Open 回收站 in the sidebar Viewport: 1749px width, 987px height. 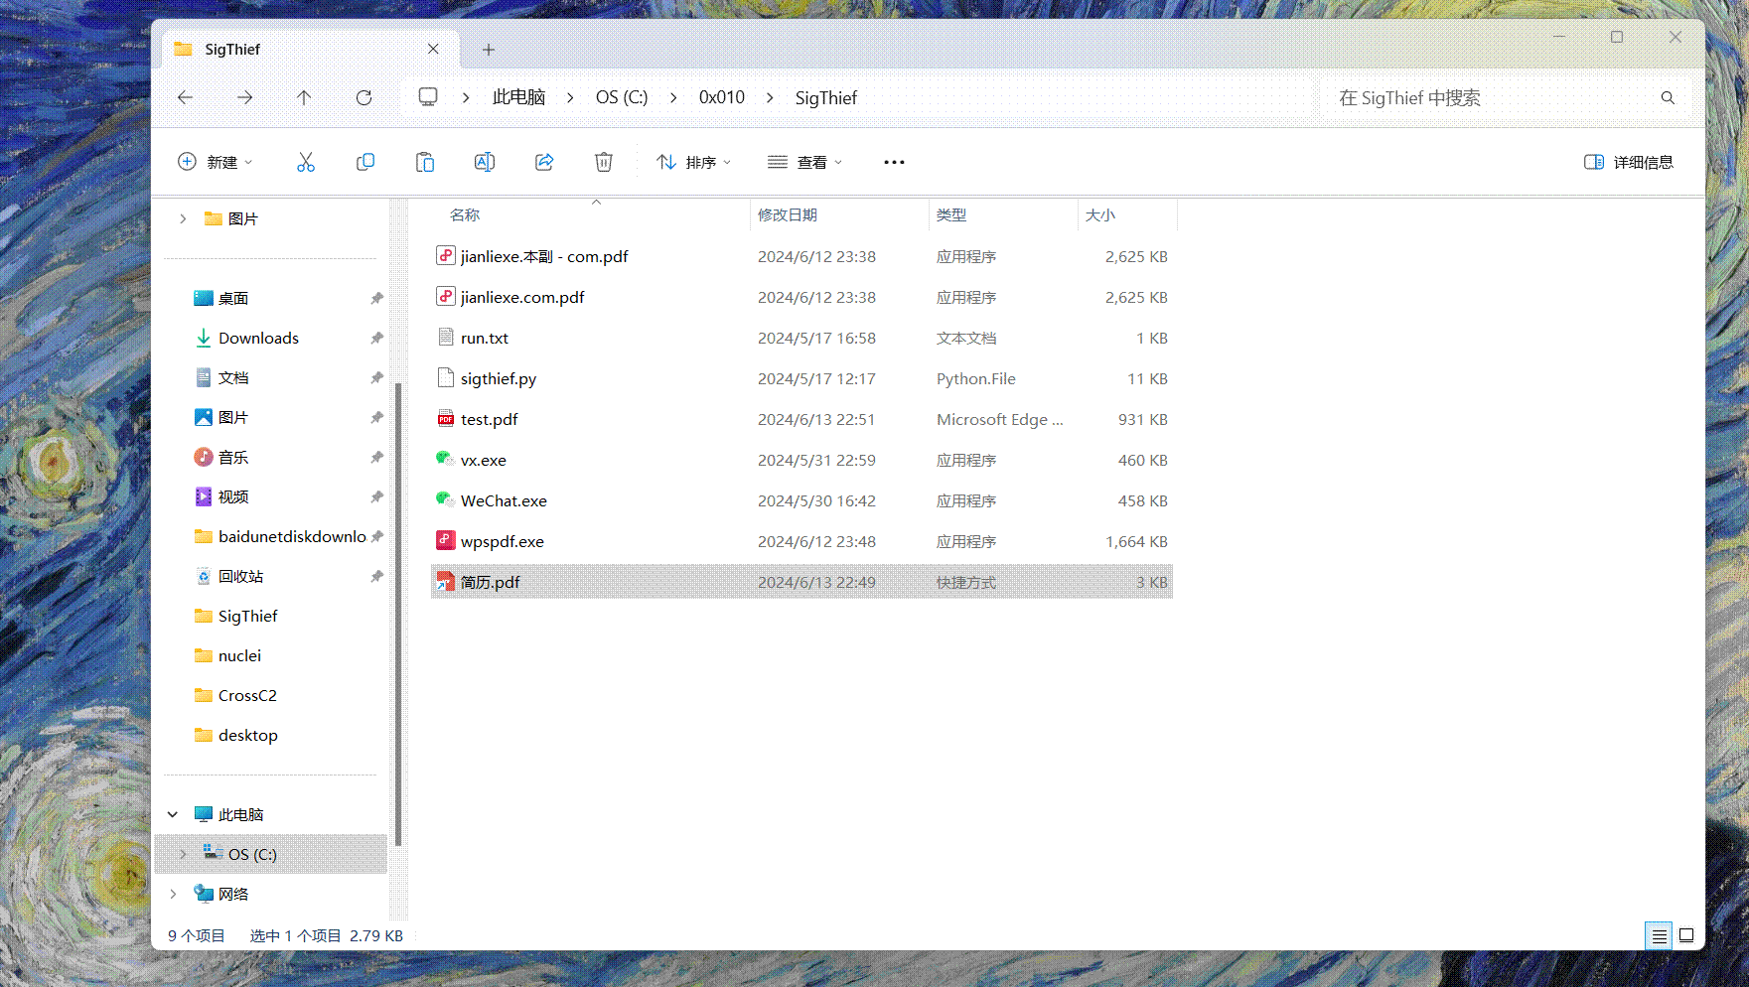pos(240,576)
